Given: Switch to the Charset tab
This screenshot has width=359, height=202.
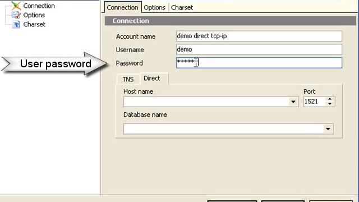Looking at the screenshot, I should coord(182,7).
